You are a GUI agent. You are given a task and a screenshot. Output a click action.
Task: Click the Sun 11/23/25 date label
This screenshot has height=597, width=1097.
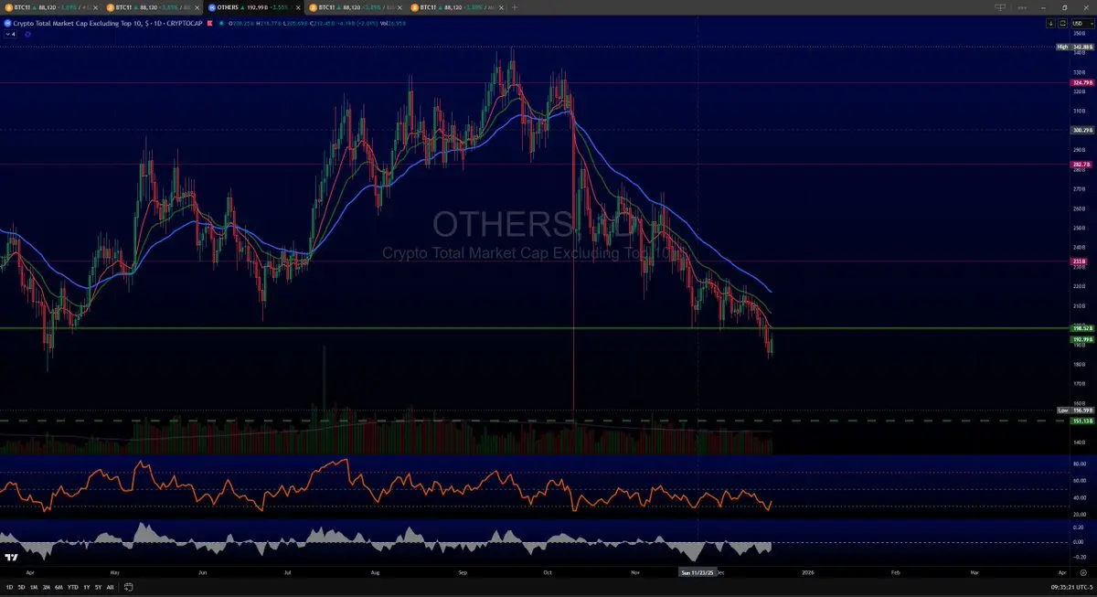pos(697,572)
